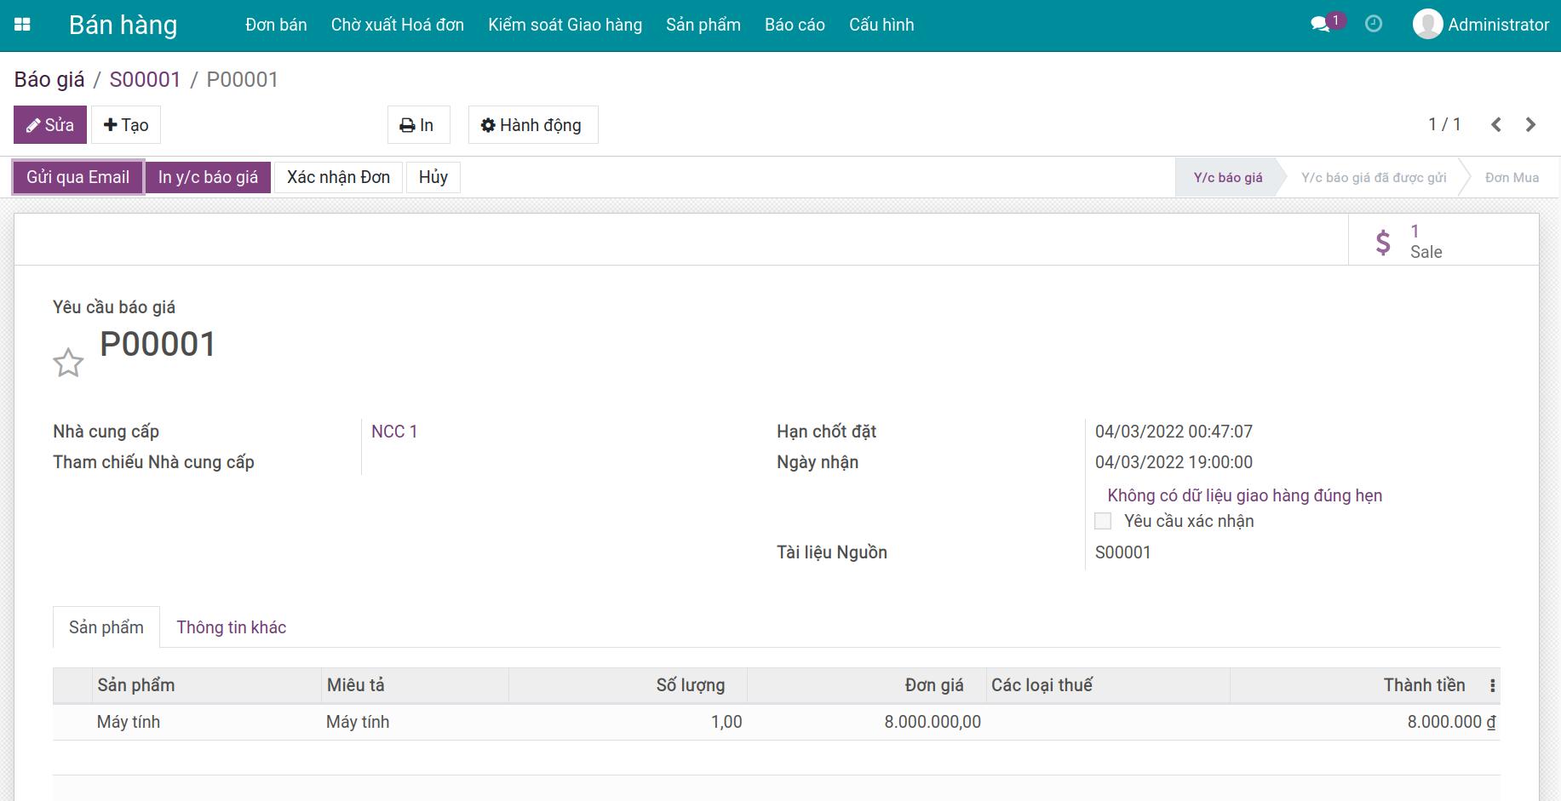Screen dimensions: 1561x801
Task: Expand the Hành động dropdown
Action: [x=532, y=125]
